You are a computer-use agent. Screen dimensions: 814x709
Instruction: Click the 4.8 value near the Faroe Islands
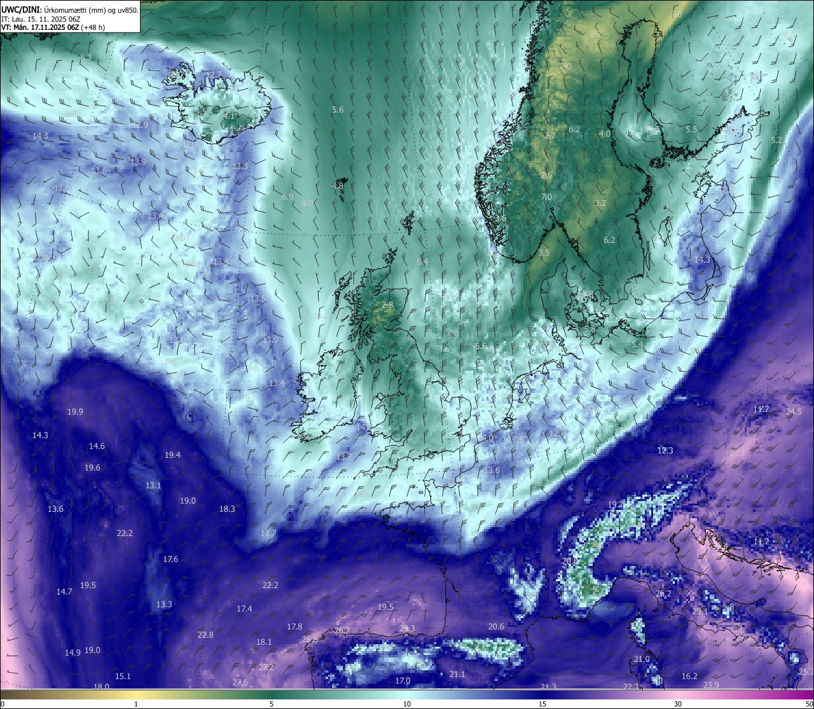338,186
